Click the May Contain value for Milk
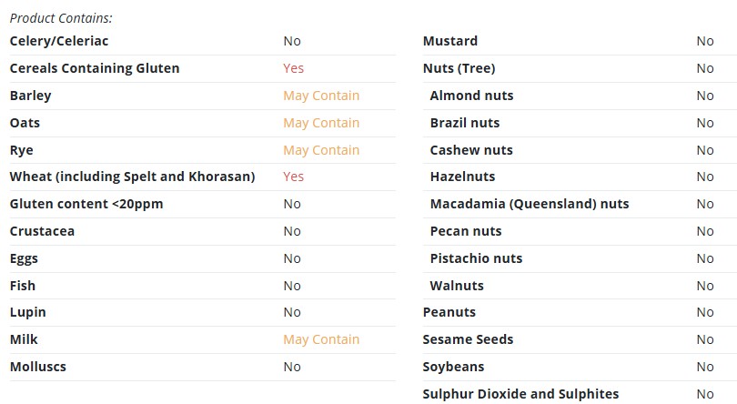Image resolution: width=737 pixels, height=404 pixels. (321, 339)
